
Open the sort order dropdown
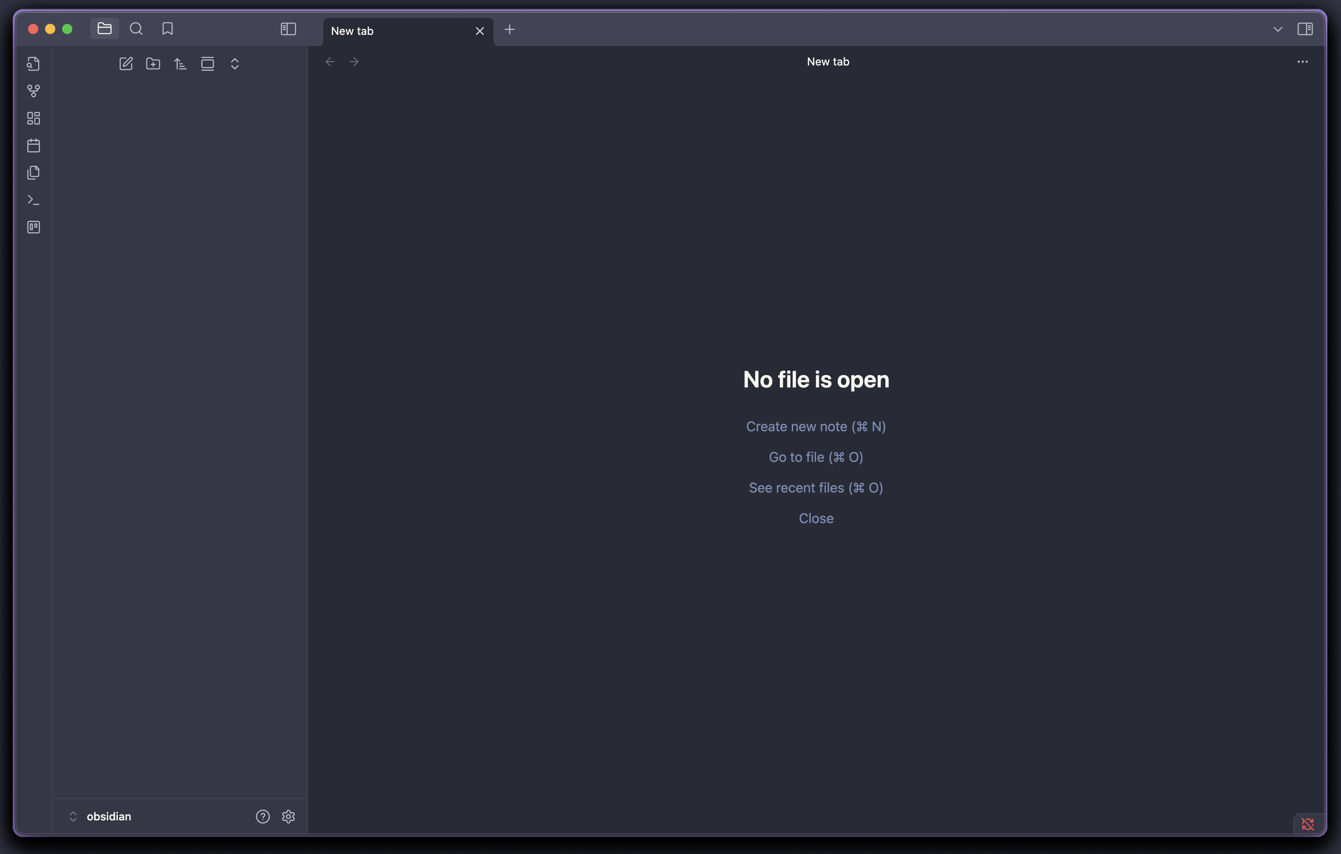coord(180,64)
